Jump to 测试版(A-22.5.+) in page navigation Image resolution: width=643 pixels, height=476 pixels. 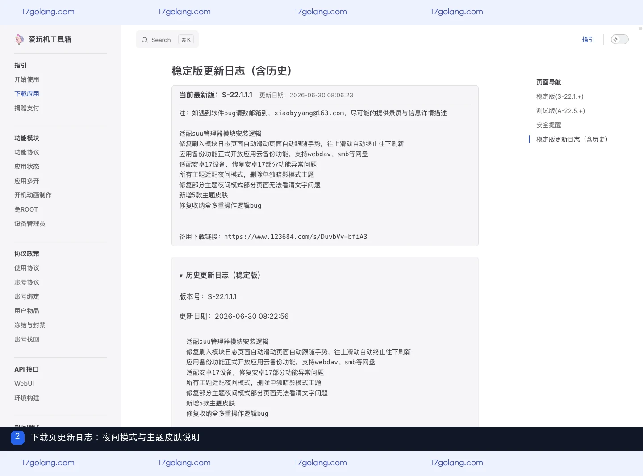click(x=560, y=111)
